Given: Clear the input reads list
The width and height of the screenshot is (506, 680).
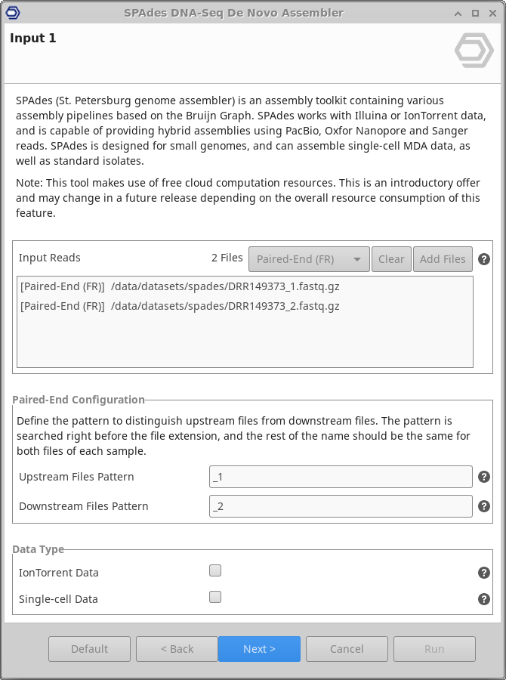Looking at the screenshot, I should point(391,259).
